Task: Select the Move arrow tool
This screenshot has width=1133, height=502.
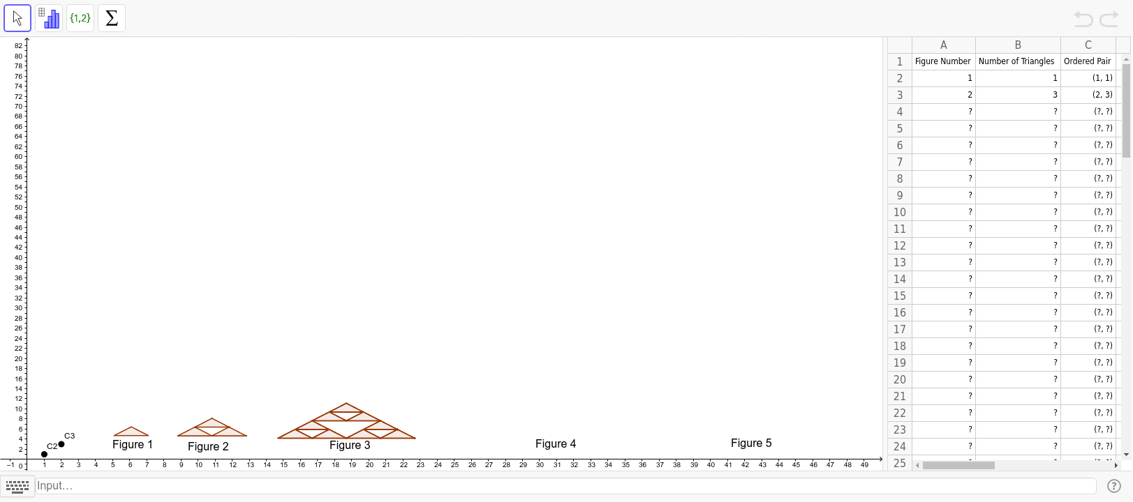Action: 17,18
